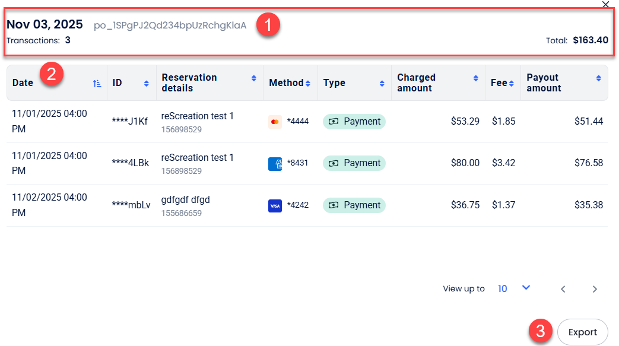Sort by ID column arrows
This screenshot has width=619, height=346.
point(147,84)
